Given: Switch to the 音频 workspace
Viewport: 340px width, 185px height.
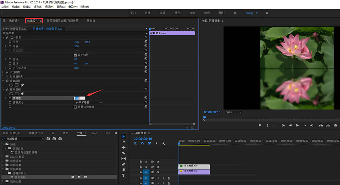Looking at the screenshot, I should pos(207,13).
